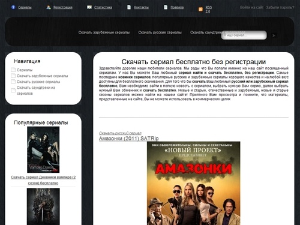Click the Популярные сериалы heading
Screen dimensions: 300x225
[41, 122]
